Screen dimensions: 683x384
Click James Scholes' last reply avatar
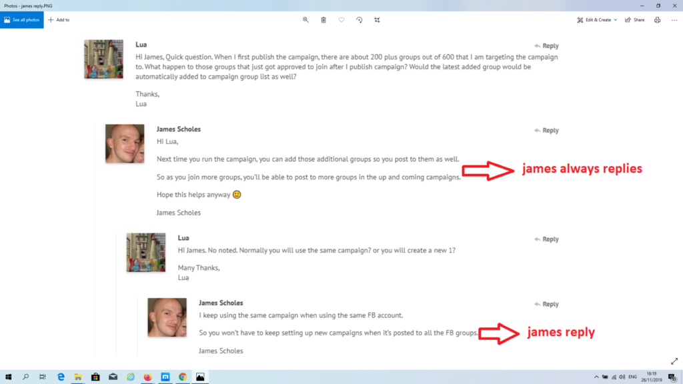click(167, 317)
